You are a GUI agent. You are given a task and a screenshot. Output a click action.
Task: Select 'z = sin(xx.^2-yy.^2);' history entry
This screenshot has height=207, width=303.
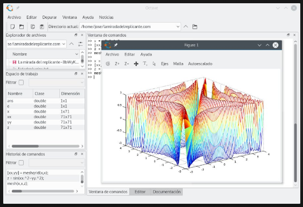(x=25, y=178)
